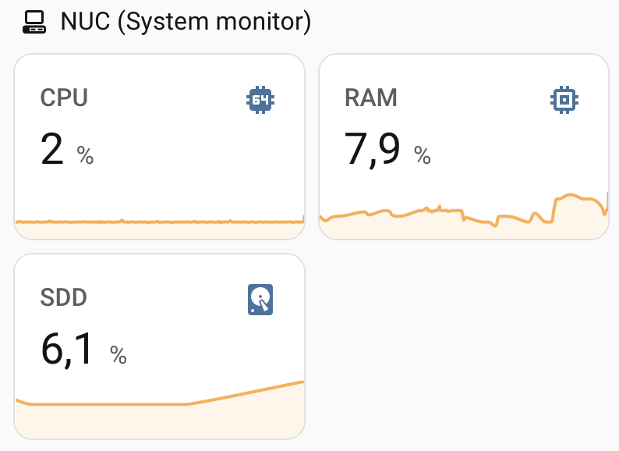Image resolution: width=619 pixels, height=451 pixels.
Task: Click the RAM usage history graph line
Action: coord(405,211)
